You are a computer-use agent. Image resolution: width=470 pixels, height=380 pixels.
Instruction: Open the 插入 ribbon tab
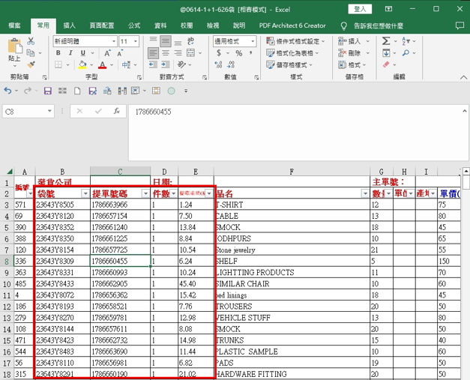click(x=69, y=25)
